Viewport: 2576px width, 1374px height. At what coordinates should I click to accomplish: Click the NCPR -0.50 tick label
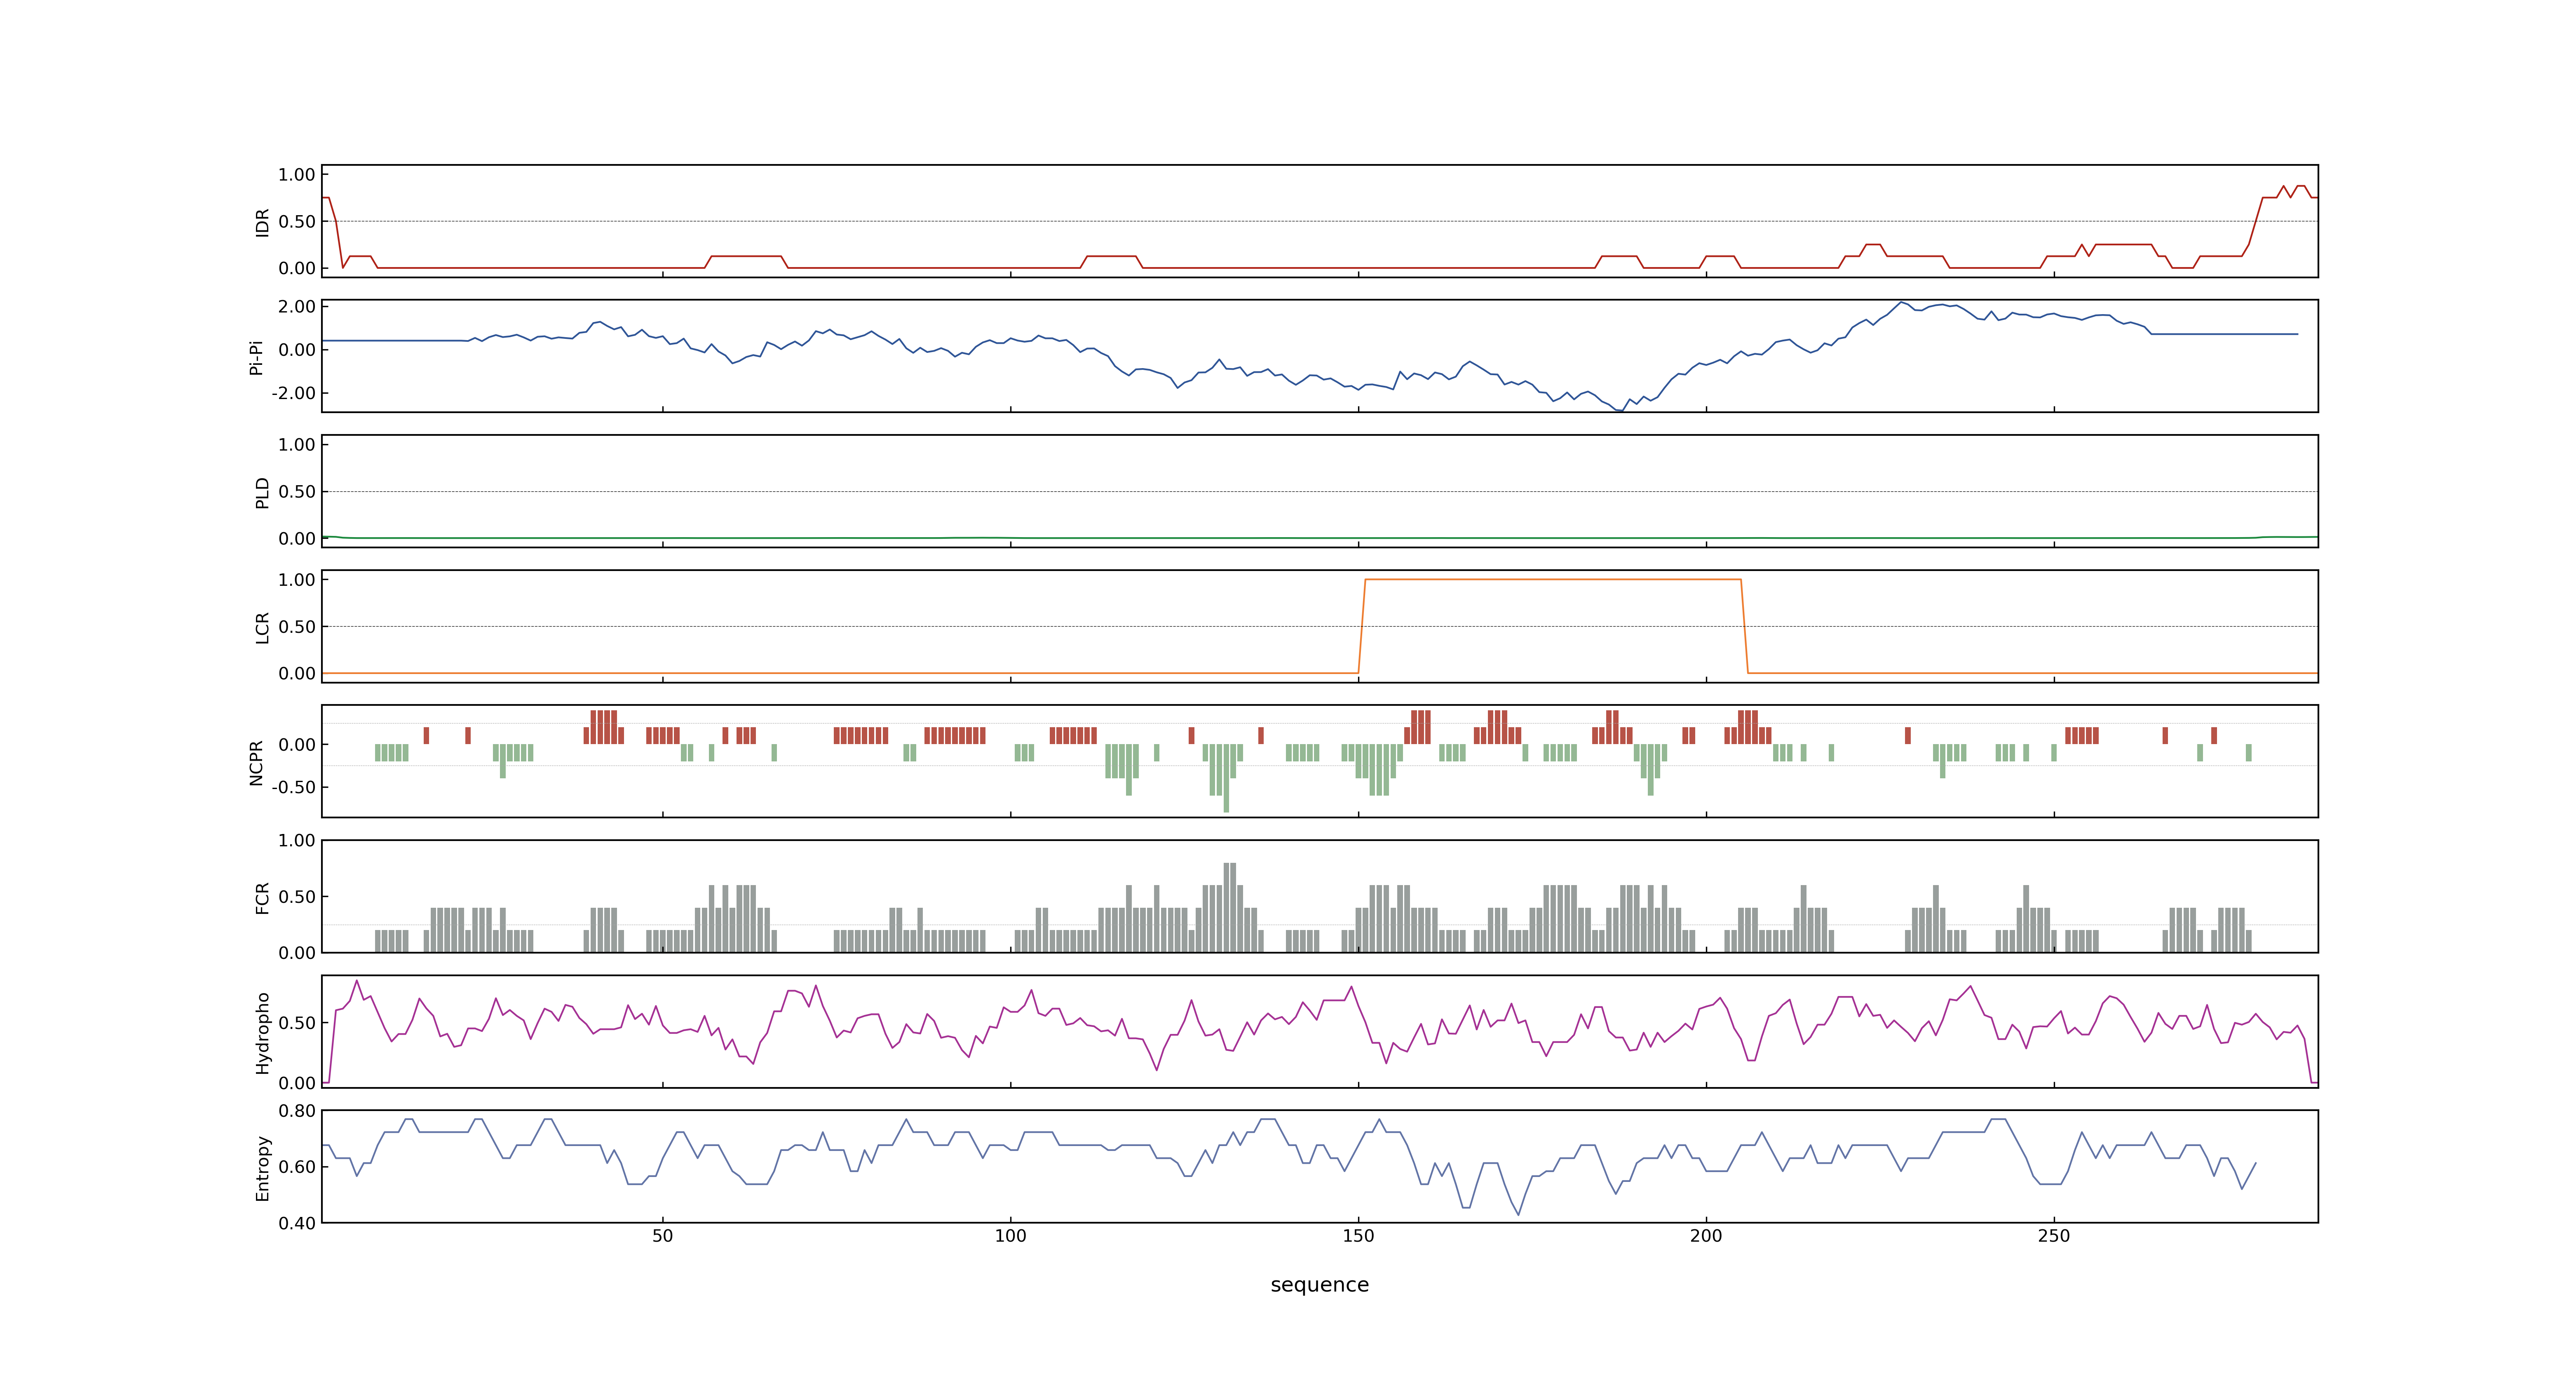[294, 787]
